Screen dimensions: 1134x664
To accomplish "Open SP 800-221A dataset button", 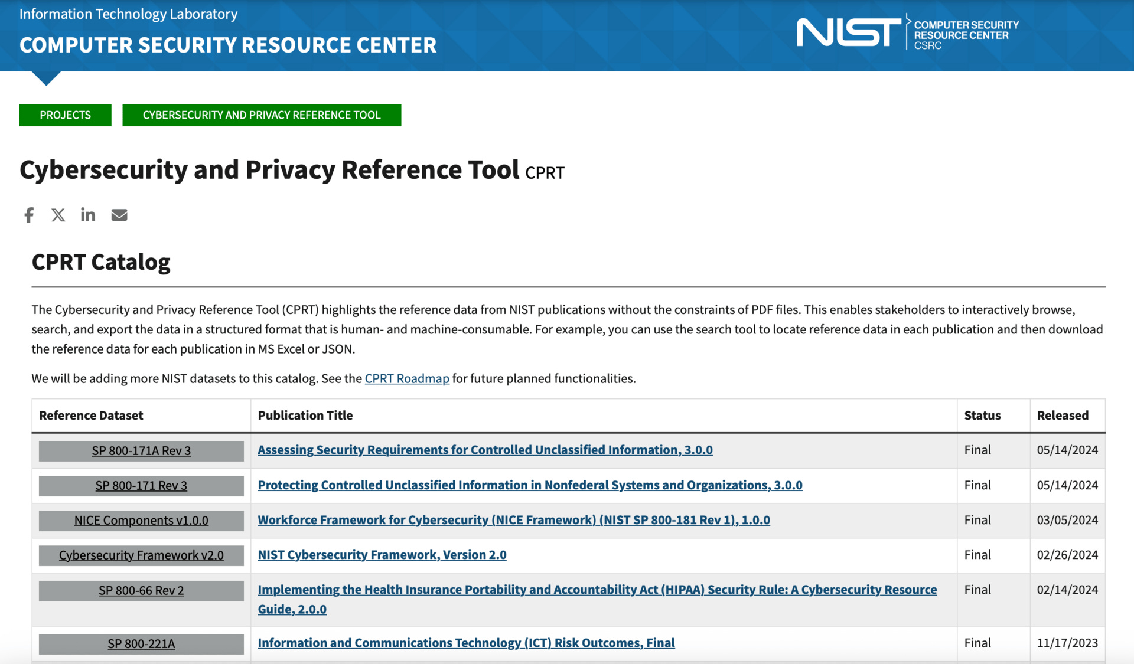I will [x=141, y=644].
